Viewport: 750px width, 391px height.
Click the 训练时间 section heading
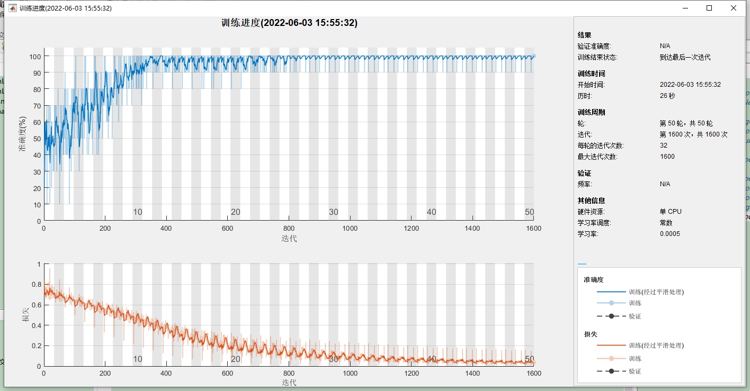coord(591,74)
